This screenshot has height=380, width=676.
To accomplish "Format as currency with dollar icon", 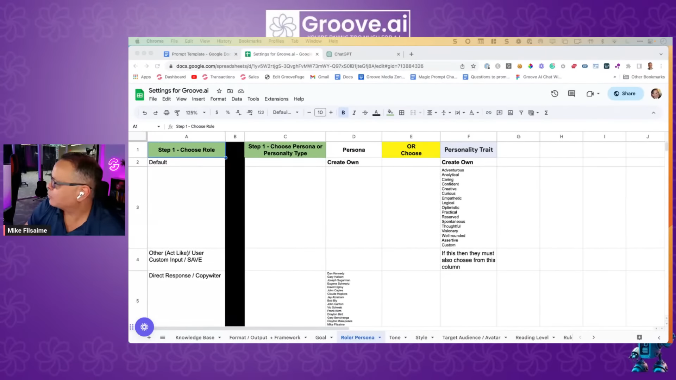I will point(217,113).
